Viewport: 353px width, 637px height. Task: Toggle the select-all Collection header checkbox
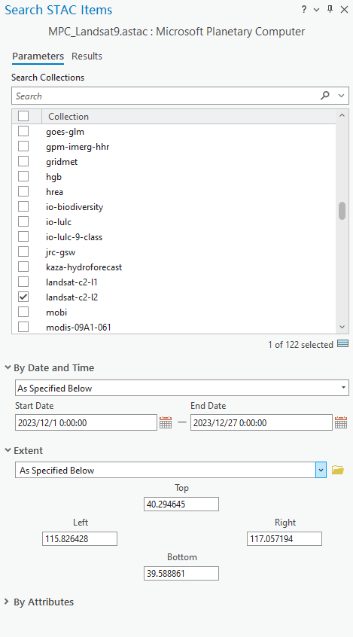click(x=23, y=116)
